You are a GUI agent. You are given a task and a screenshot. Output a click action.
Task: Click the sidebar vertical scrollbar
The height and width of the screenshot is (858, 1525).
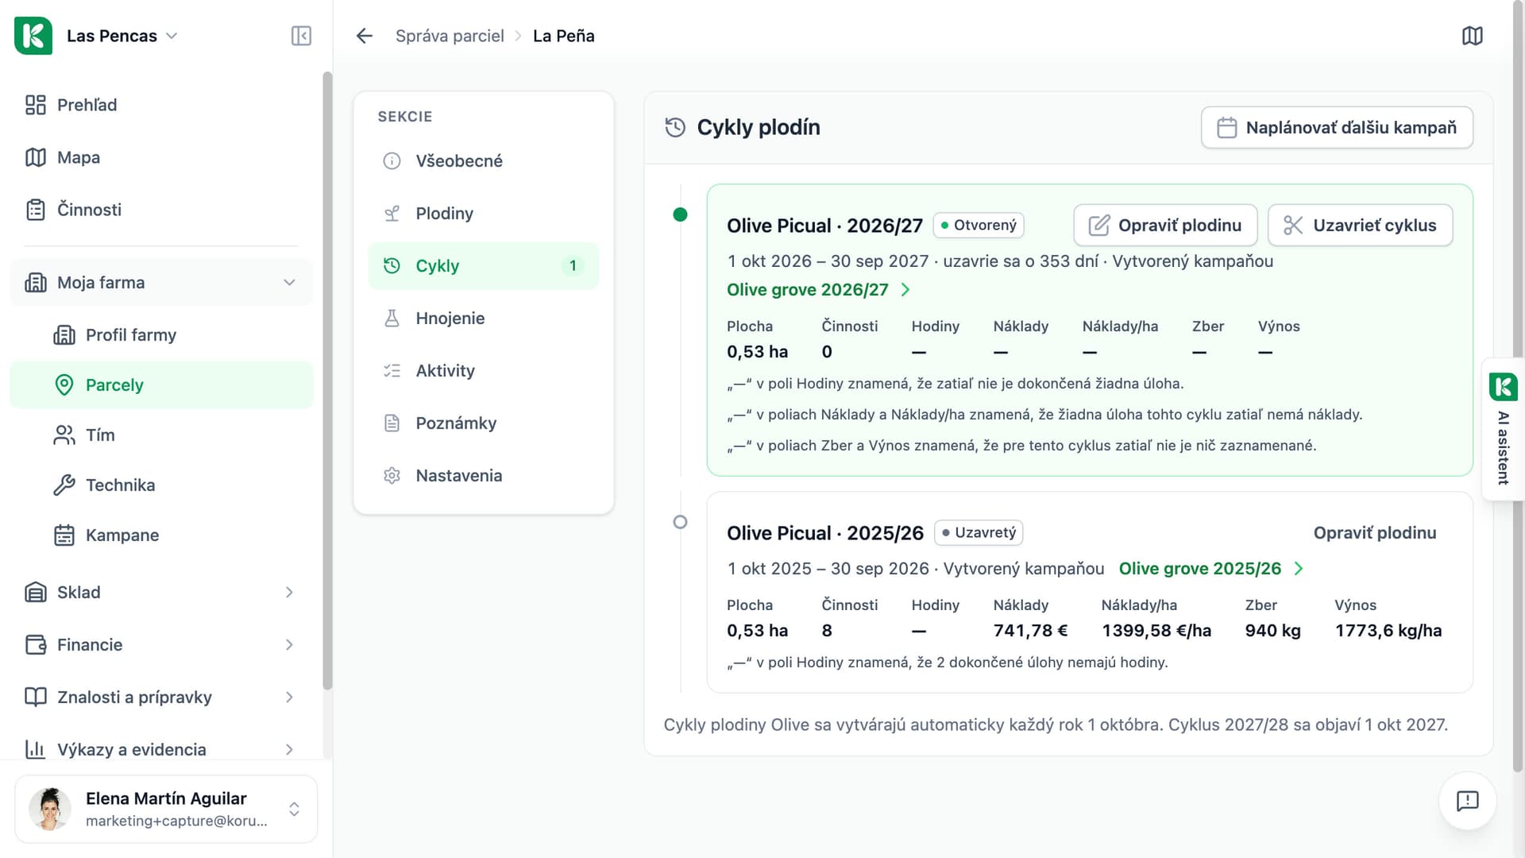(327, 381)
